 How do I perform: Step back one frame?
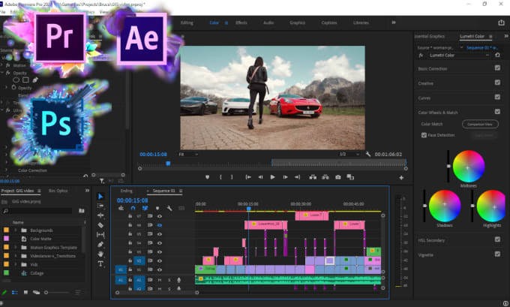pos(260,177)
